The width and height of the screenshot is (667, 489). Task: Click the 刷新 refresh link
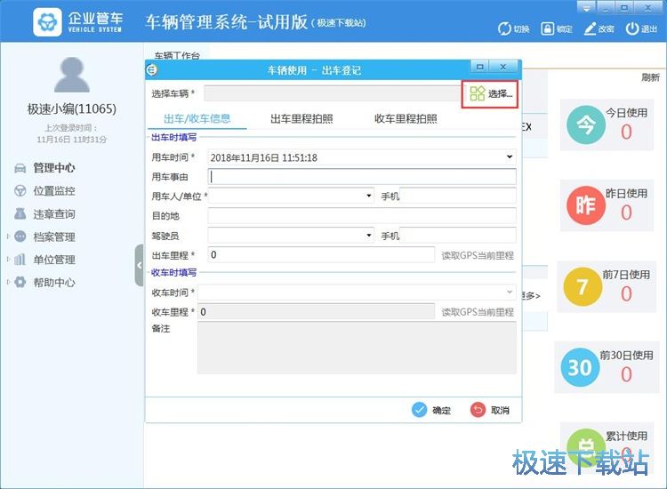(x=650, y=77)
